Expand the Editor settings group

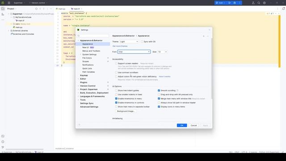click(79, 79)
